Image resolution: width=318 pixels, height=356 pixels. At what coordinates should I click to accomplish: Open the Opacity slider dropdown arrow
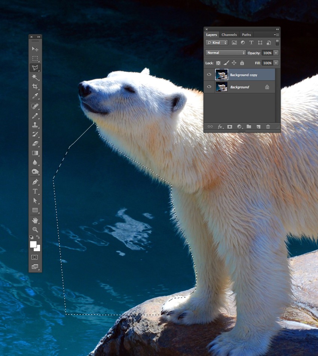tap(276, 53)
